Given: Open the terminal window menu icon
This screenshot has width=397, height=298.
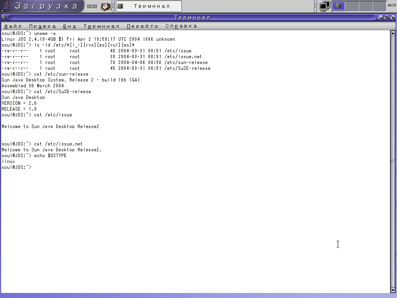Looking at the screenshot, I should pos(4,17).
